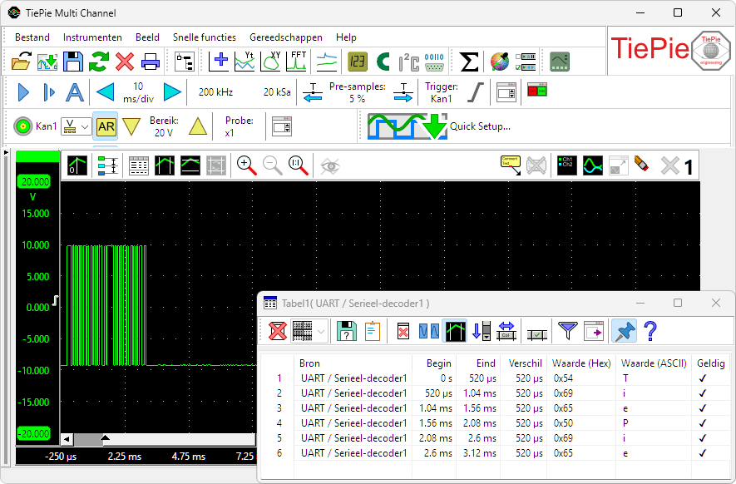Open the Gereedschappen menu
The height and width of the screenshot is (484, 736).
tap(286, 37)
